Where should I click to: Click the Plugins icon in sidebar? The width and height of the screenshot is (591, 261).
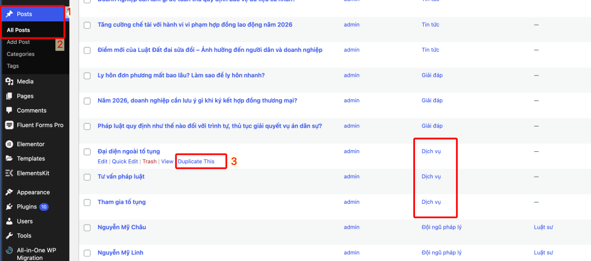[x=9, y=207]
